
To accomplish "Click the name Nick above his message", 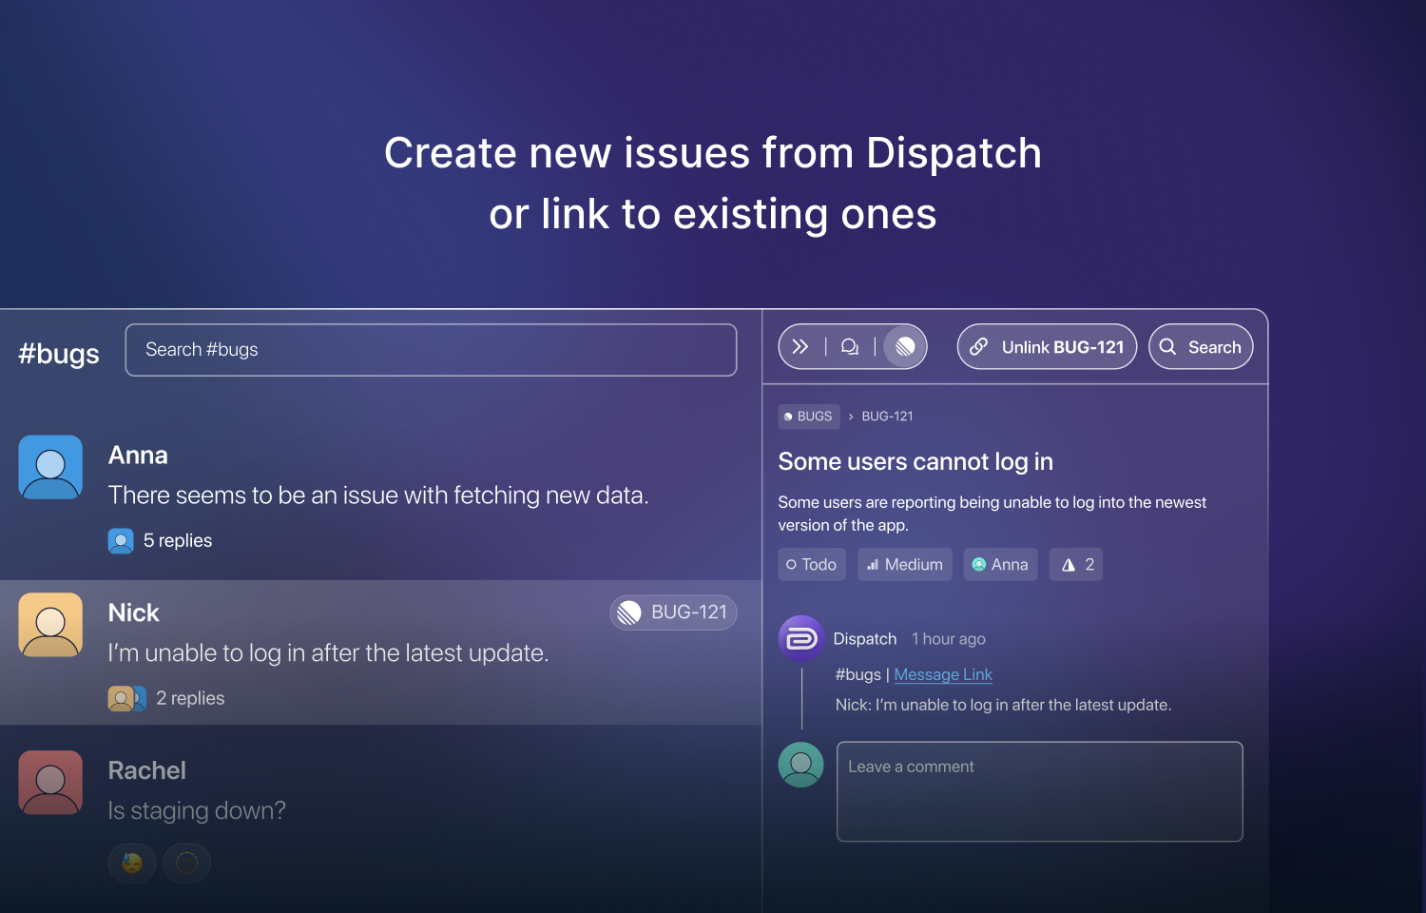I will coord(134,613).
